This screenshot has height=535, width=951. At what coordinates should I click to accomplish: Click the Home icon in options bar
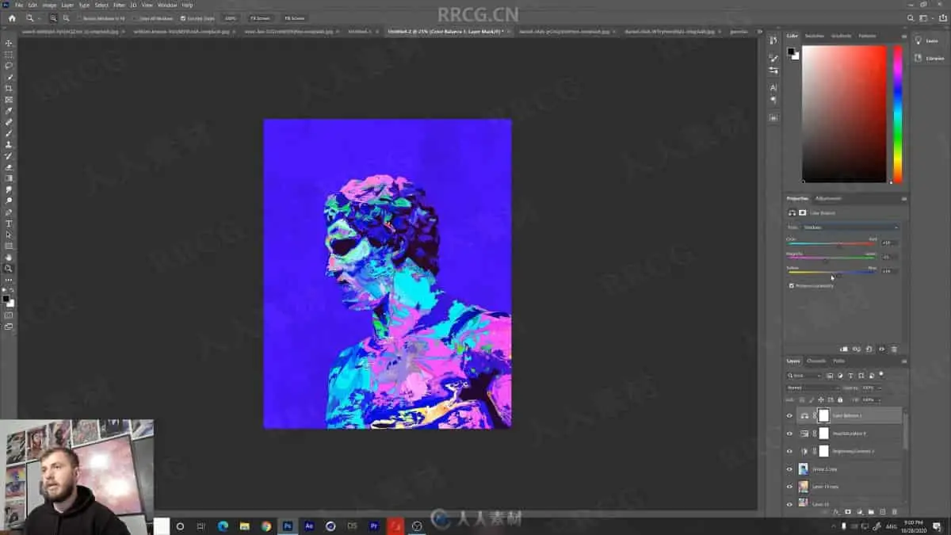[x=11, y=17]
